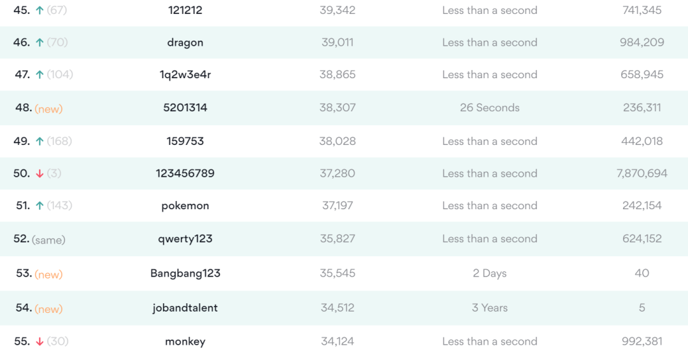
Task: Click the 2 Days crack time
Action: [489, 273]
